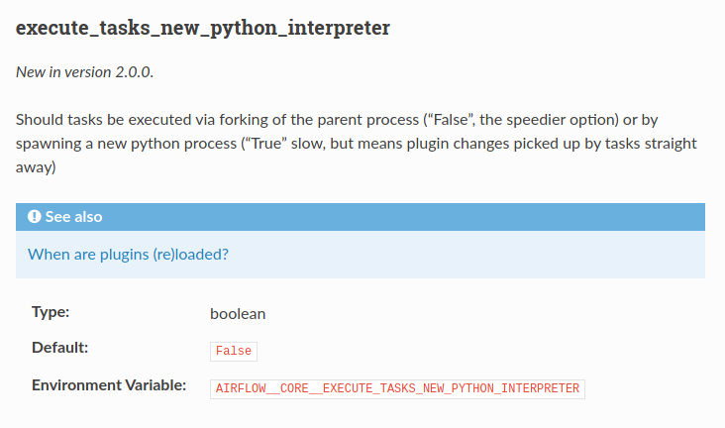The height and width of the screenshot is (428, 725).
Task: Click the info icon beside See also
Action: [x=35, y=217]
